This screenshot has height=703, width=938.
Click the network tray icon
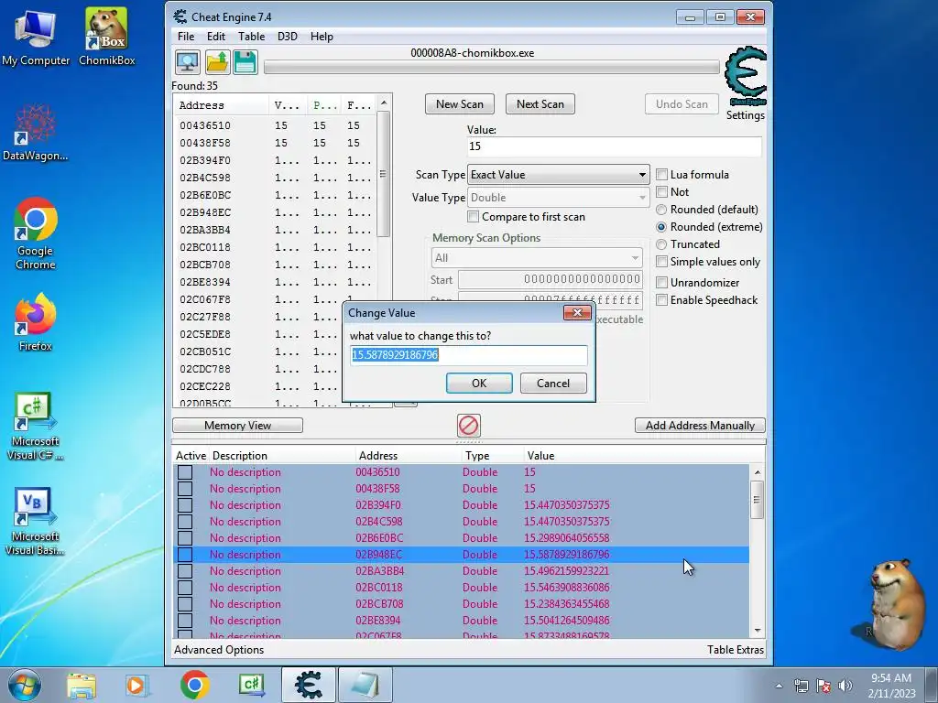801,686
